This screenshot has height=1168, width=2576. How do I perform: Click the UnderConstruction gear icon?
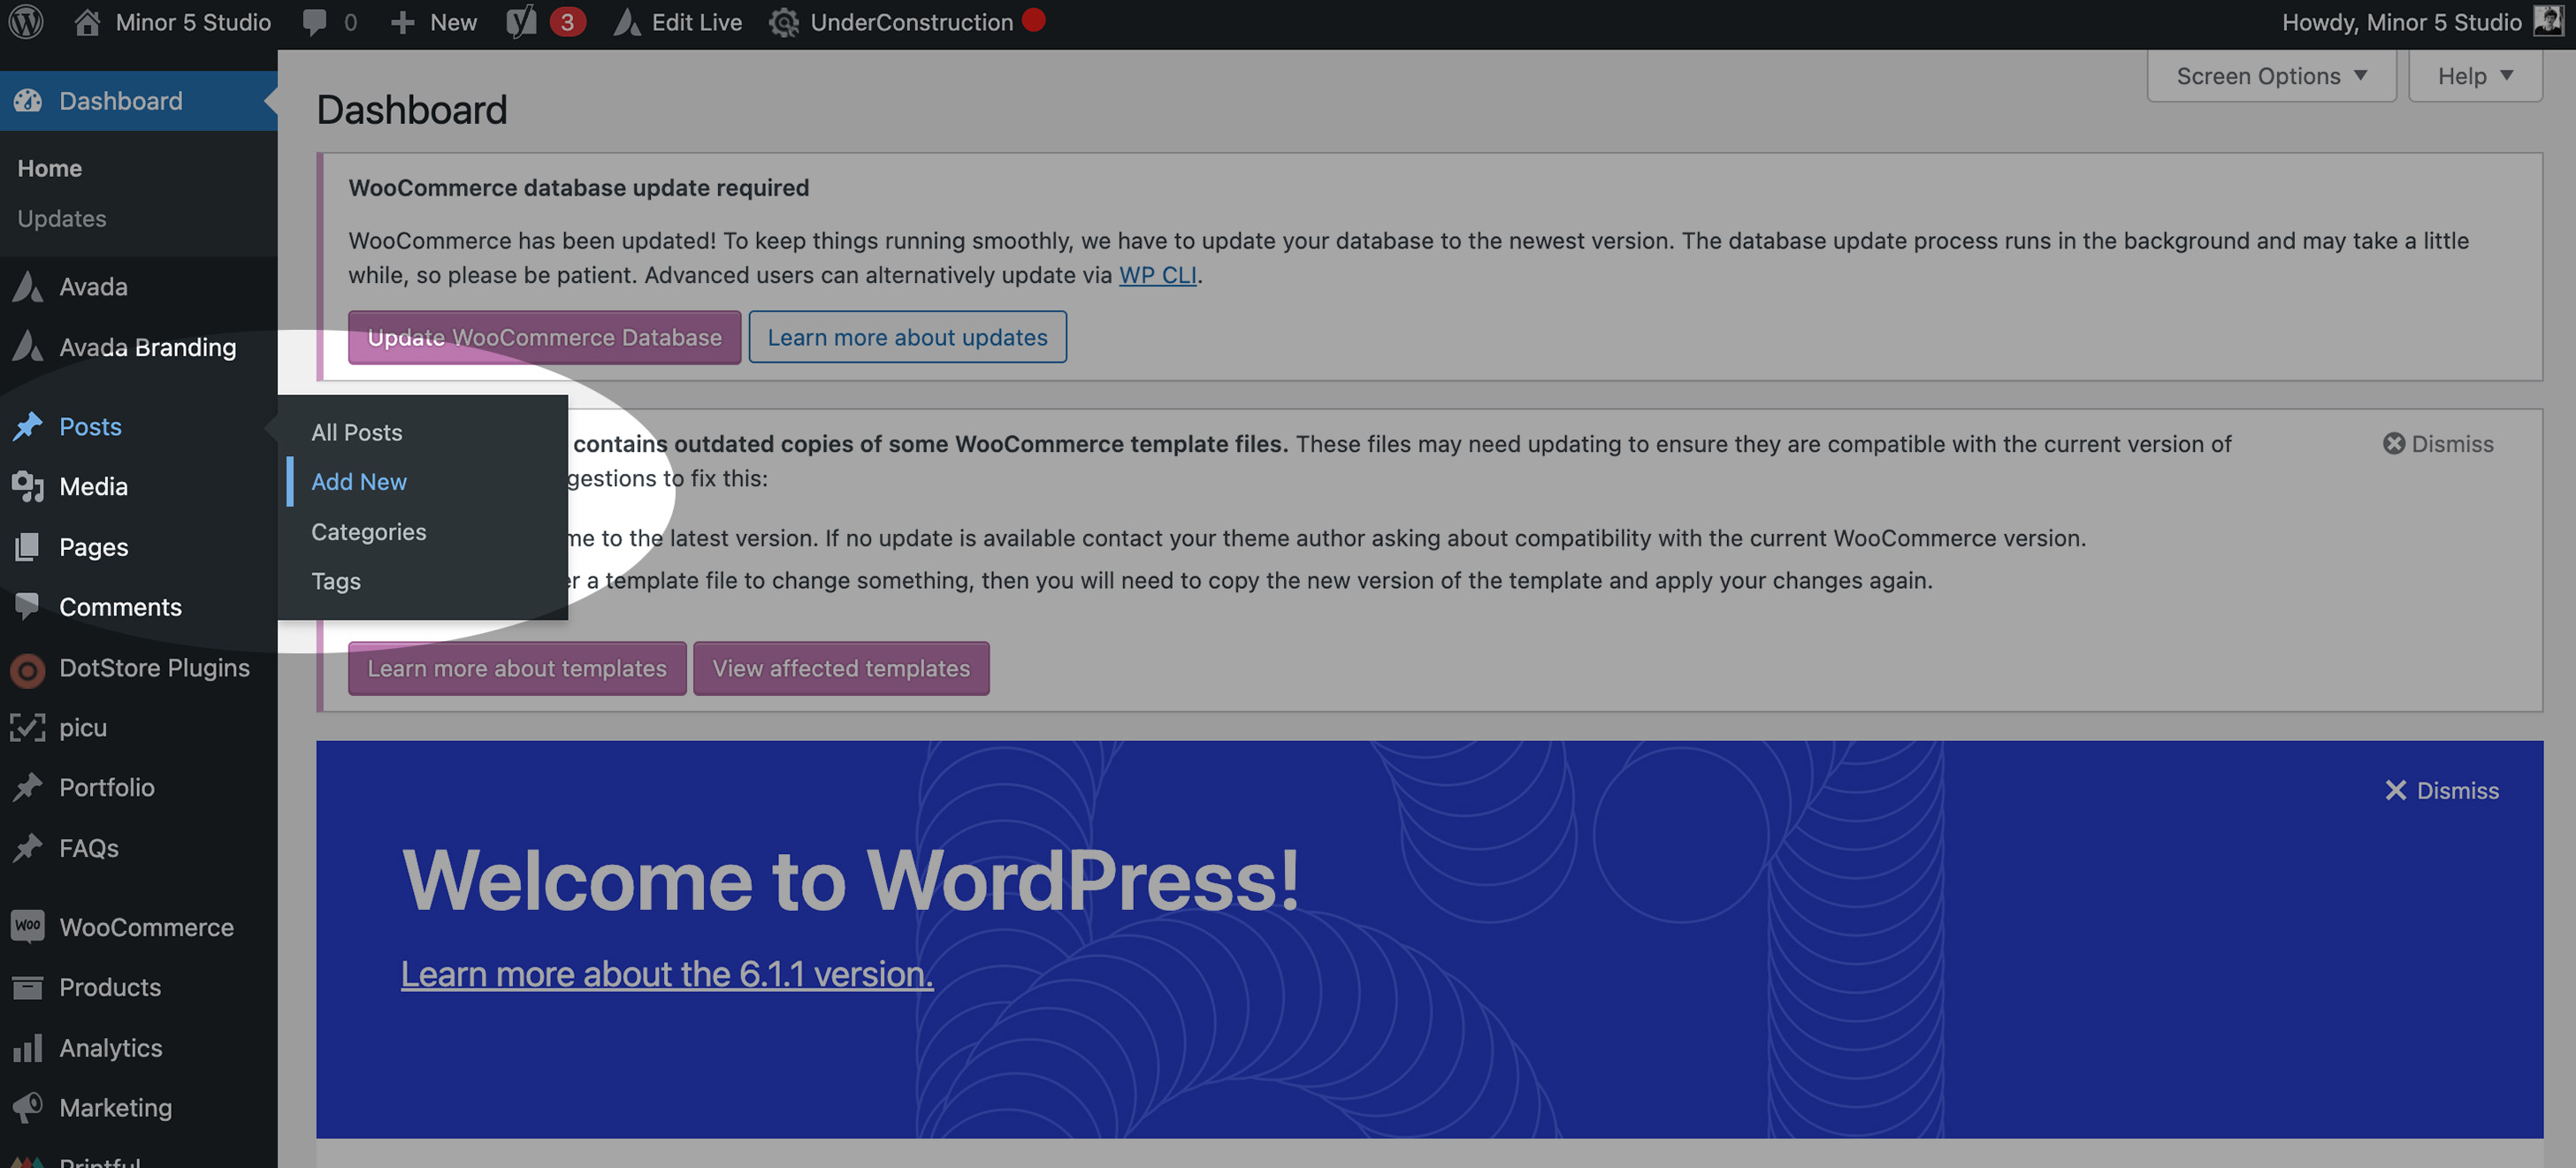pyautogui.click(x=784, y=22)
